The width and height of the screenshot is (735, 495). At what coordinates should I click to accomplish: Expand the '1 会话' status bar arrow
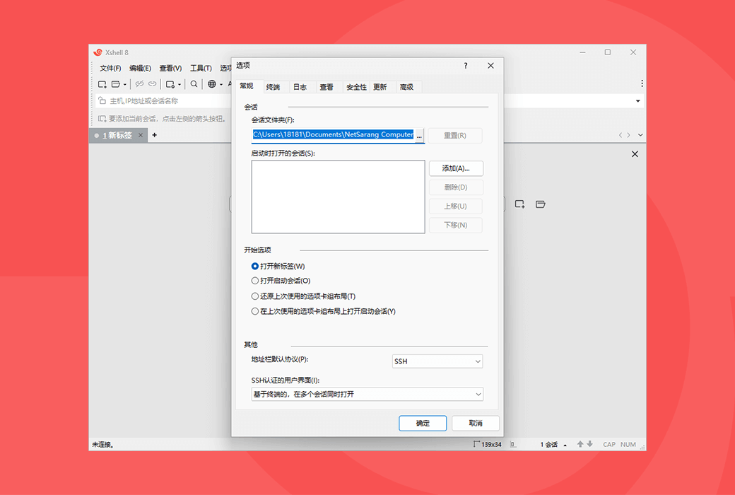click(565, 445)
